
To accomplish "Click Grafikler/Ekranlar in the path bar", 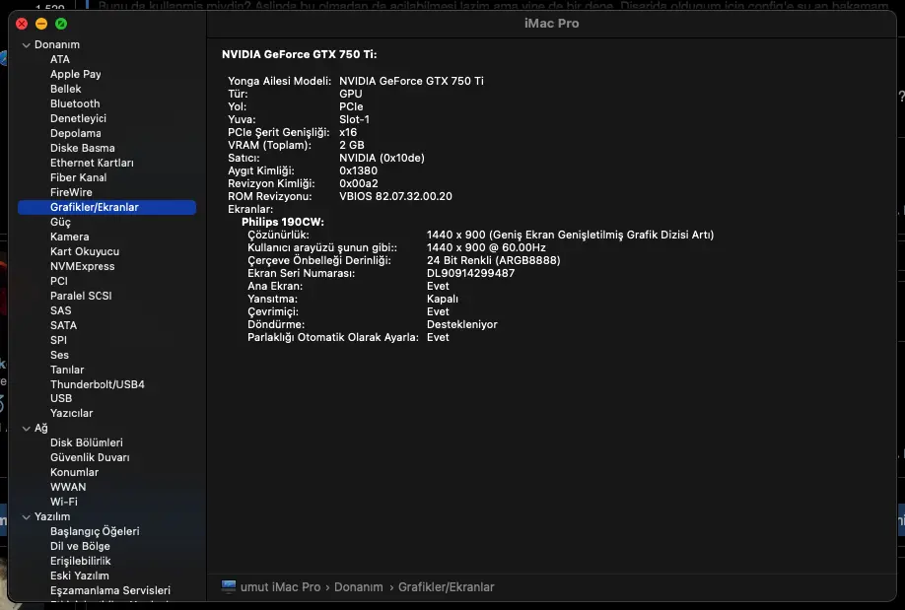I will tap(447, 587).
